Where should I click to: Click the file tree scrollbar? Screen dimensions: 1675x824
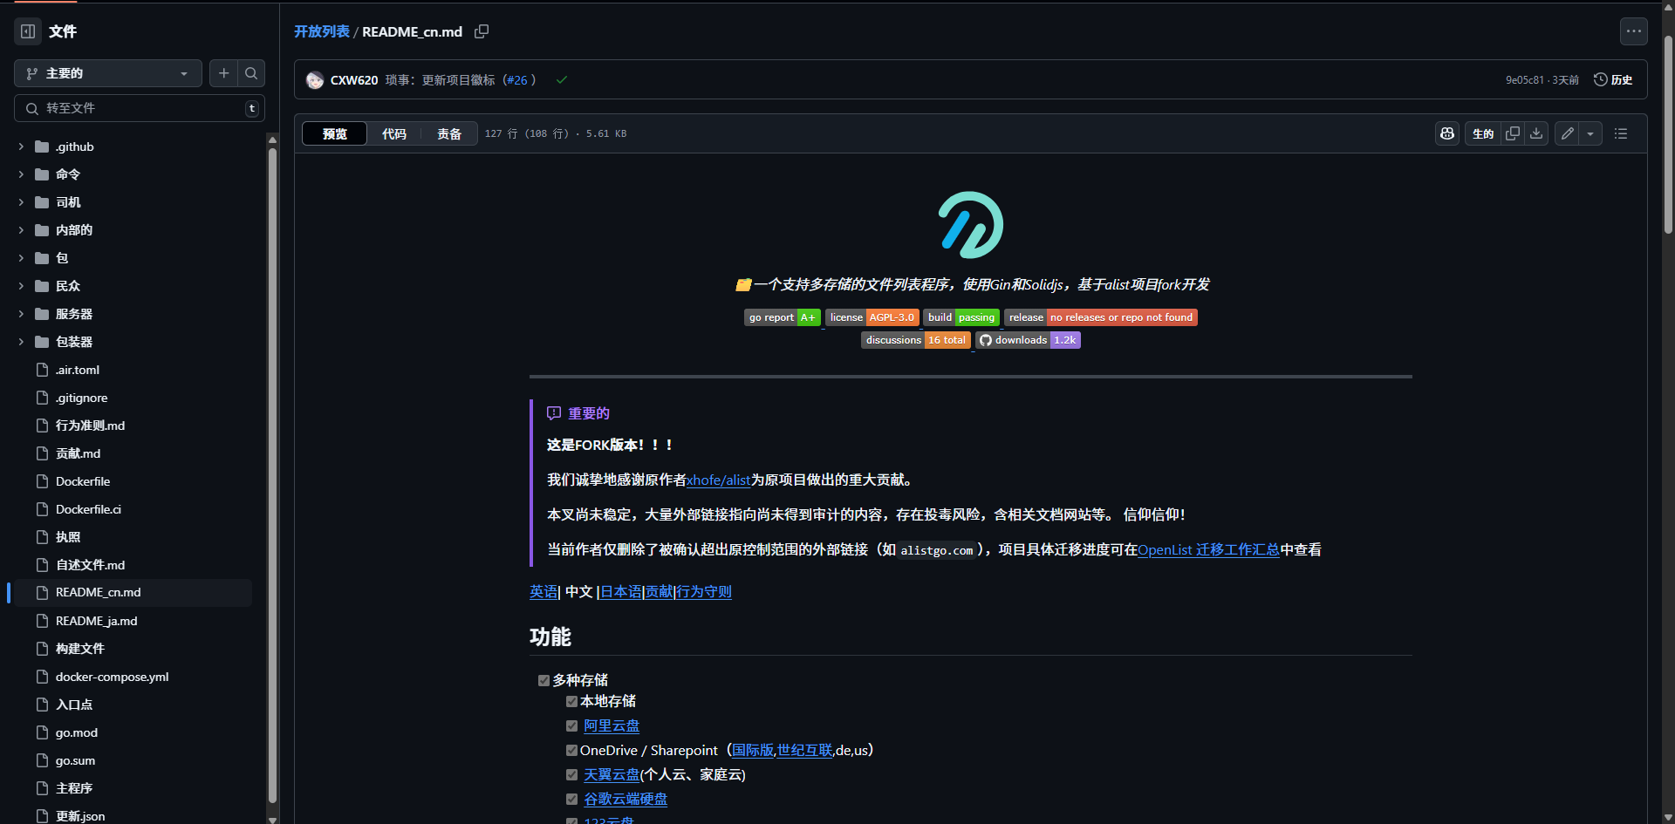272,475
